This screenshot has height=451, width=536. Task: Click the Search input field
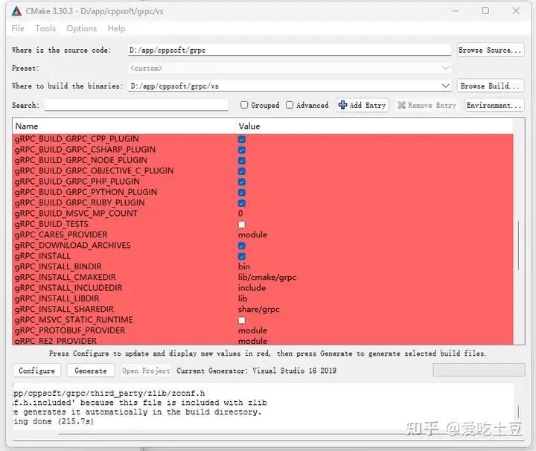tap(136, 106)
